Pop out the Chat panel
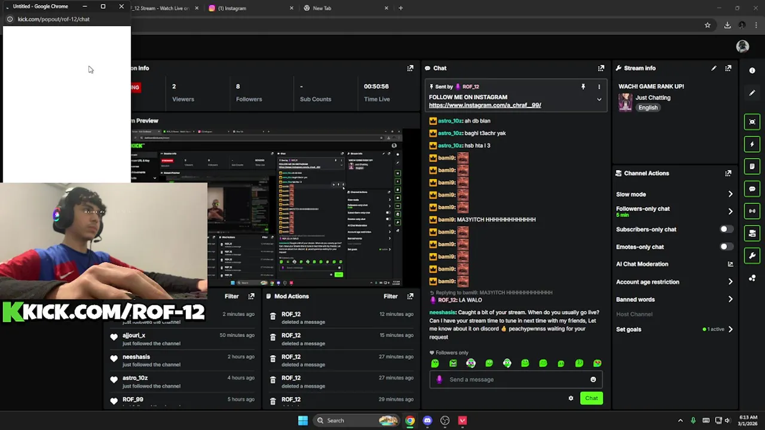765x430 pixels. (601, 68)
